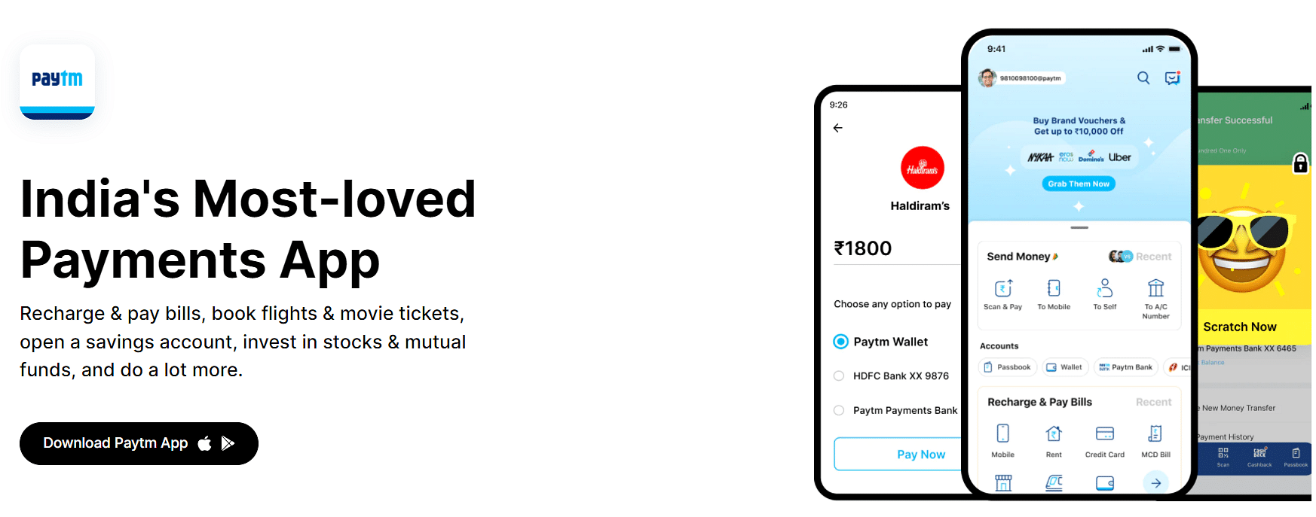Select the To Mobile icon
This screenshot has width=1316, height=517.
(x=1054, y=288)
